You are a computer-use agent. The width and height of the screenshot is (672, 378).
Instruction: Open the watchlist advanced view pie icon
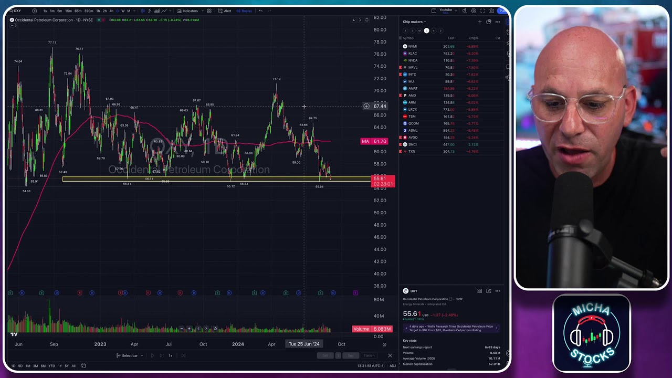click(x=489, y=22)
